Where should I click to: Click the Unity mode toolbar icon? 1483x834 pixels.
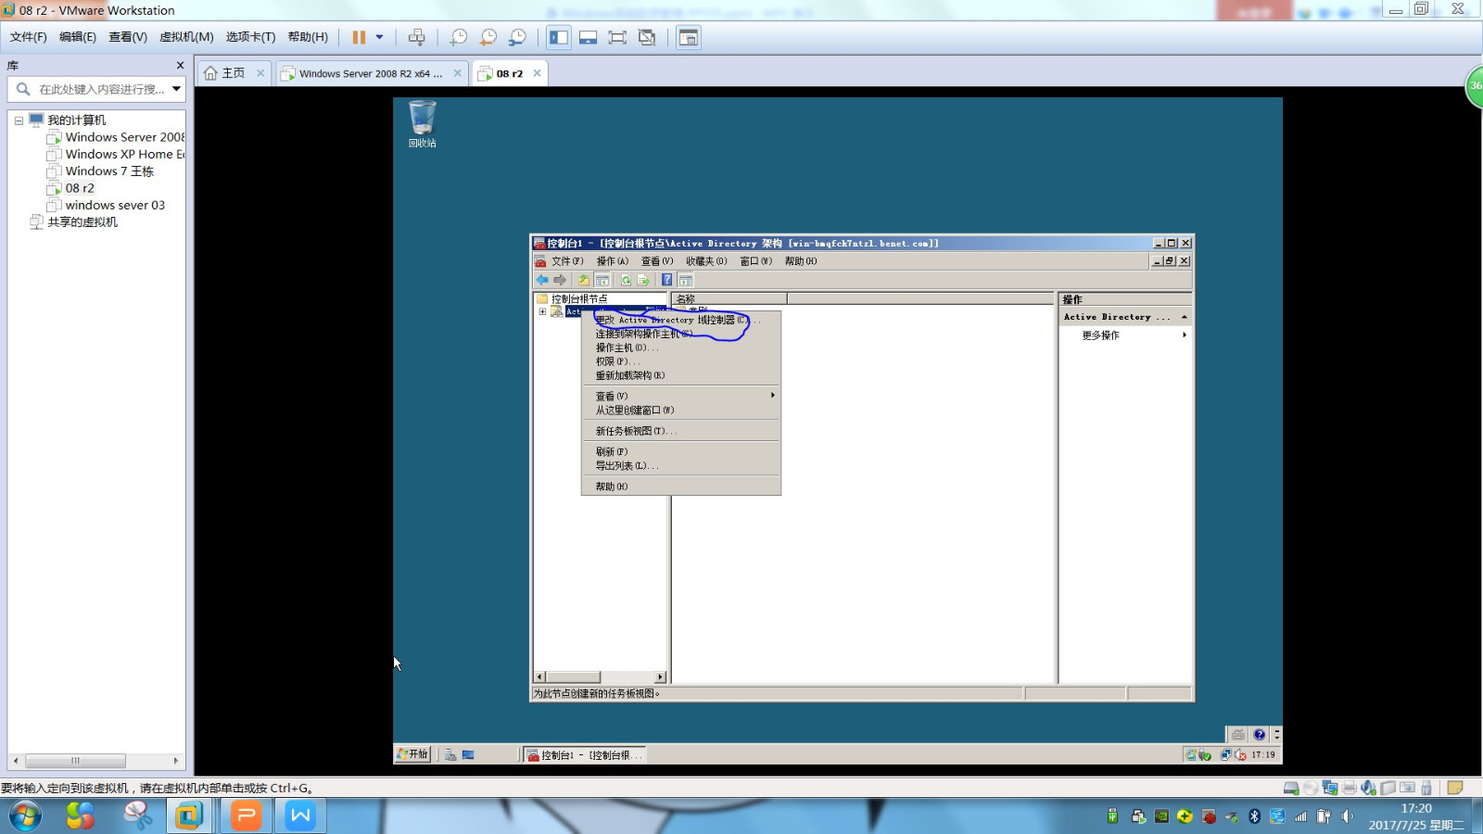pos(647,37)
